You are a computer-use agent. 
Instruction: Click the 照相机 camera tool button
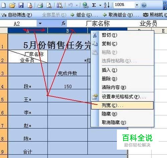pos(155,15)
